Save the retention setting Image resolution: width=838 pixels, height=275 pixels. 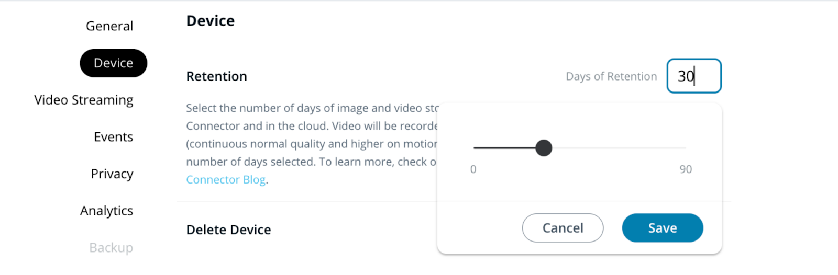pyautogui.click(x=662, y=228)
